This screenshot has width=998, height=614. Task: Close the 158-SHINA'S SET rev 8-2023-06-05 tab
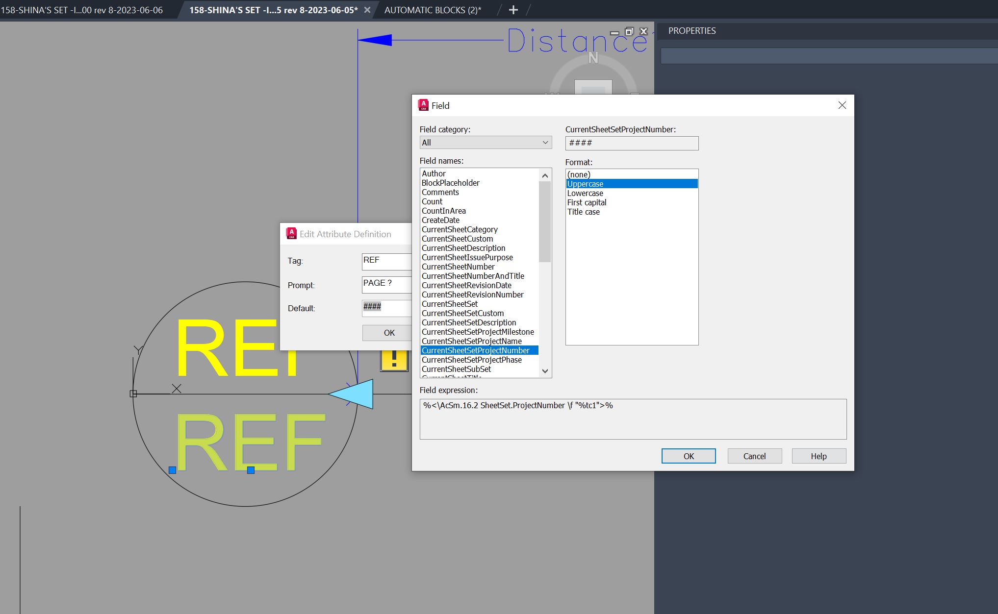(367, 10)
